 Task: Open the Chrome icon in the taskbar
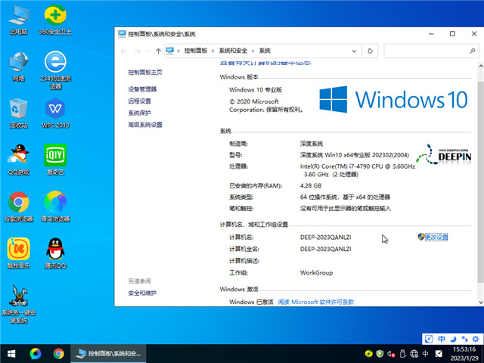point(59,353)
